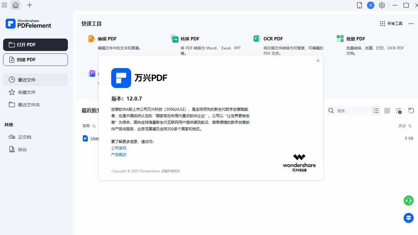Screen dimensions: 418x235
Task: Open 最近文件夹 in the sidebar
Action: (29, 105)
